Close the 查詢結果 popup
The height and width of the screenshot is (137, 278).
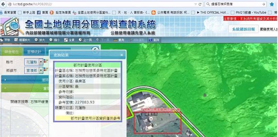(x=122, y=55)
